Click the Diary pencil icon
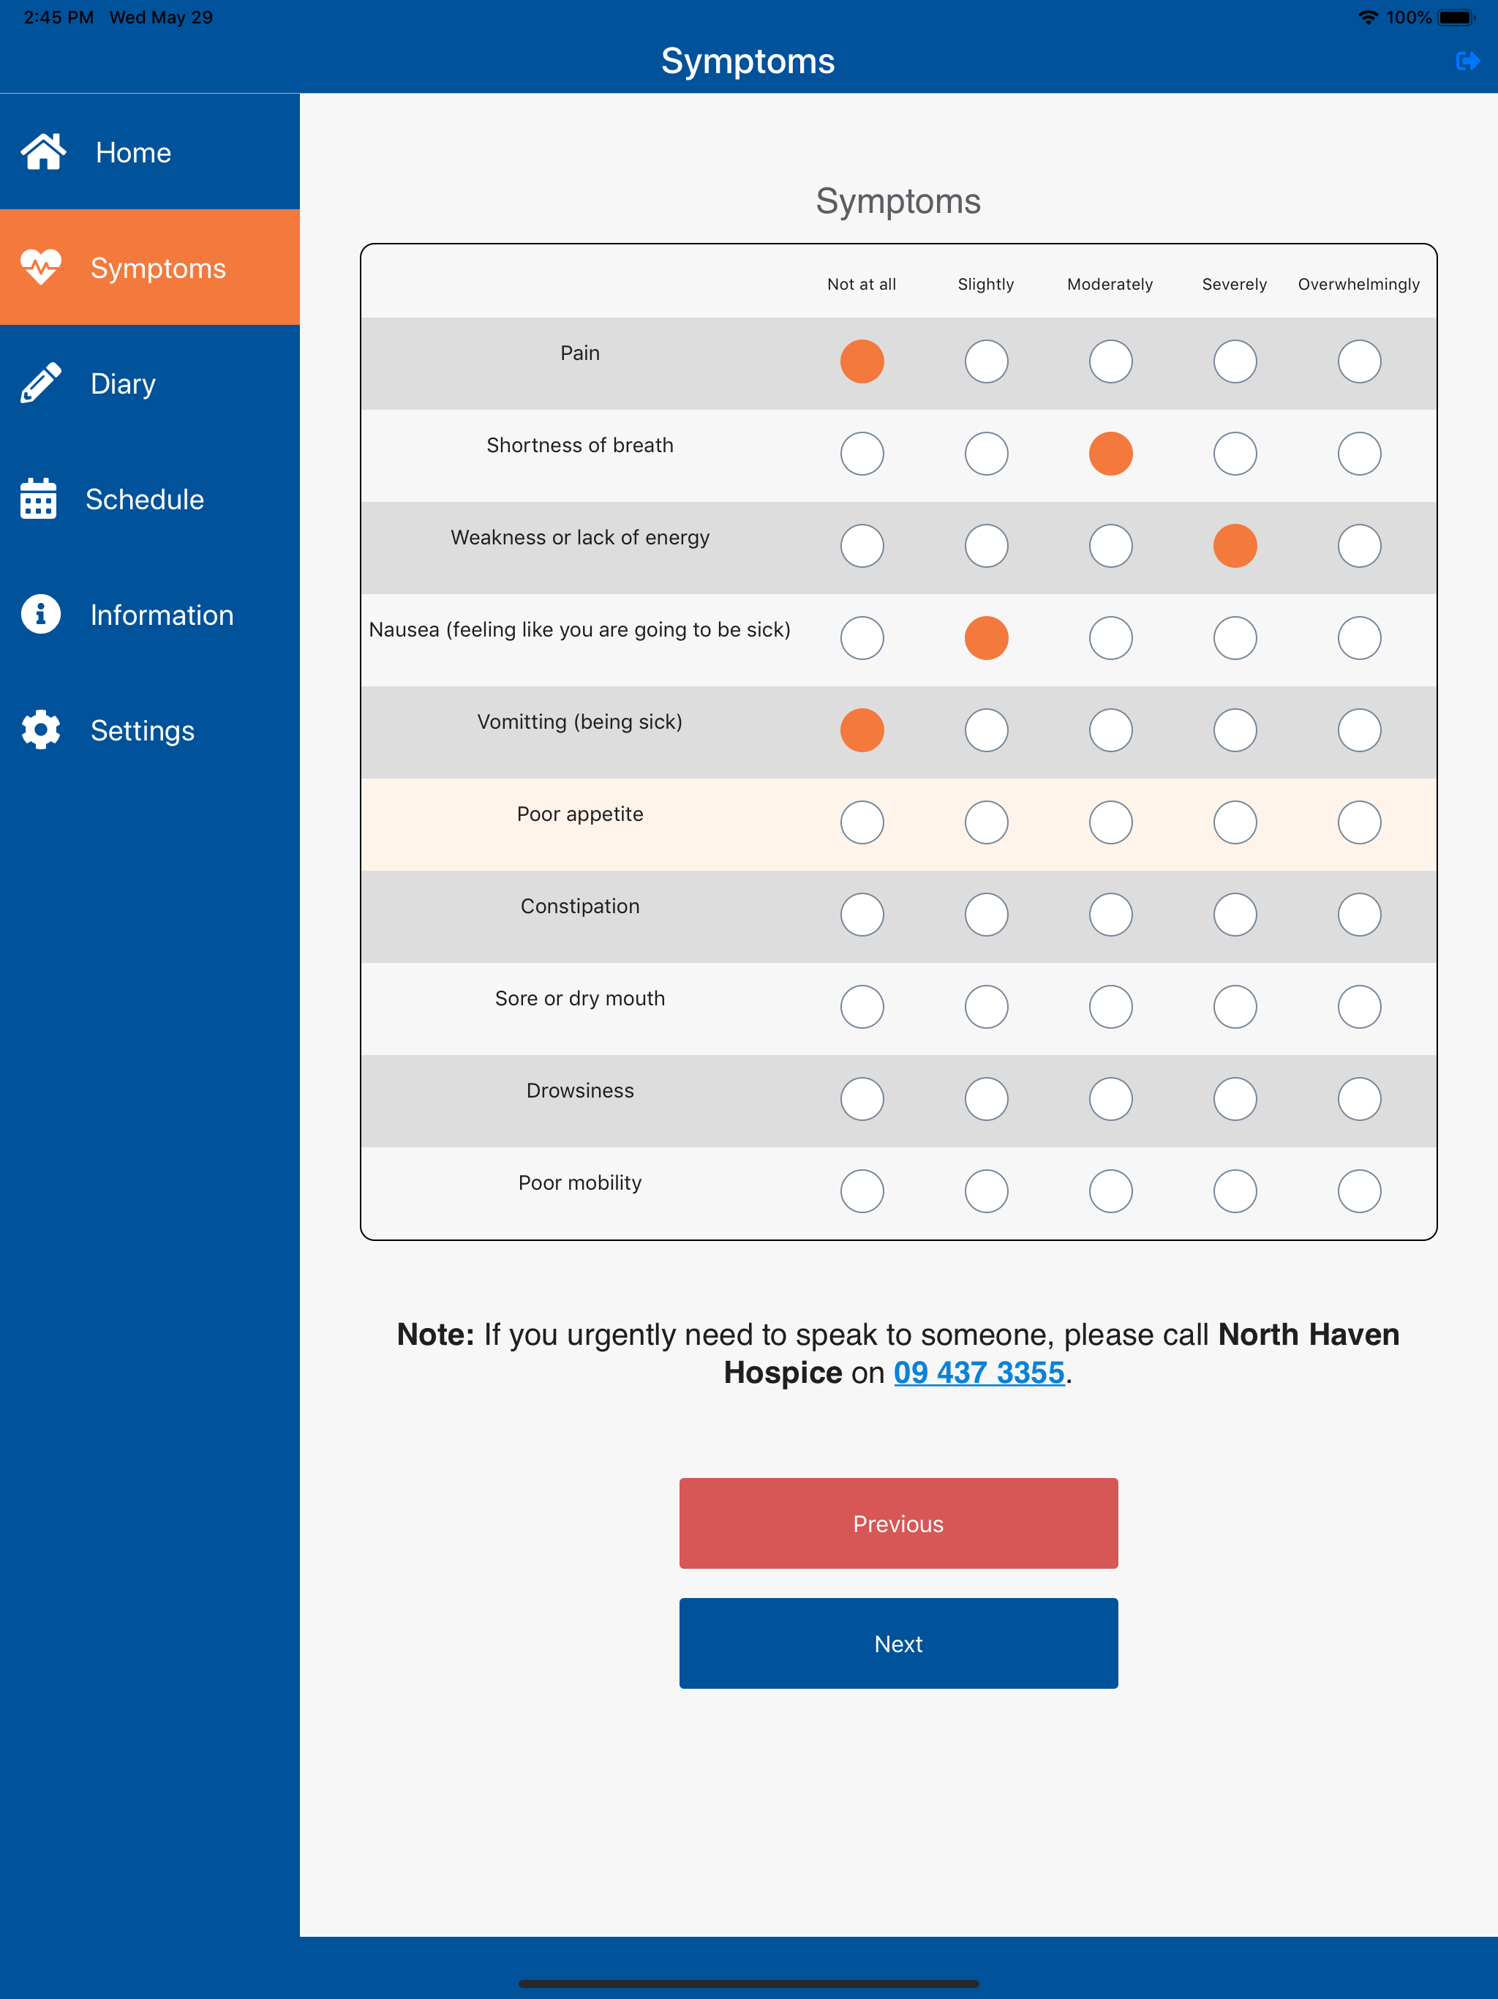The image size is (1498, 1999). coord(41,383)
